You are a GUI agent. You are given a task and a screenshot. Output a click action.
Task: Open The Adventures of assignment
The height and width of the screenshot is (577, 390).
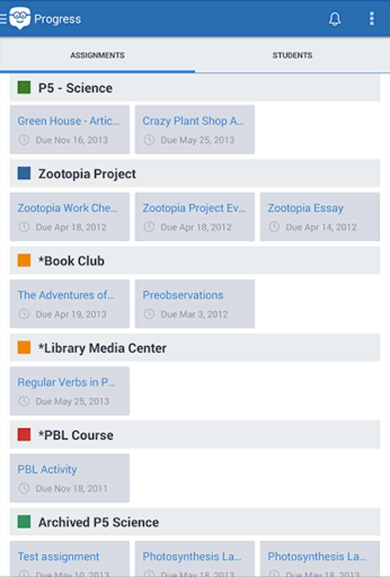coord(70,304)
